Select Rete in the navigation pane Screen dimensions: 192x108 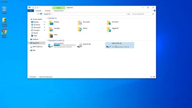[34, 50]
